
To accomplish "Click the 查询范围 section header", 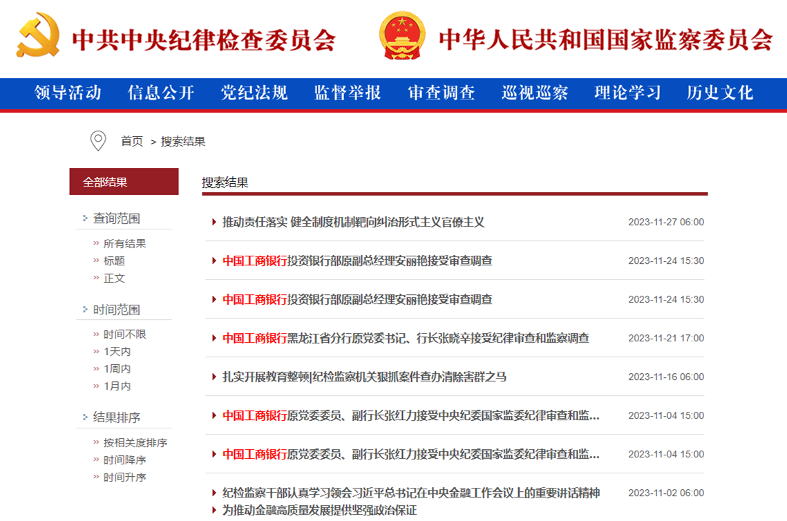I will point(117,218).
